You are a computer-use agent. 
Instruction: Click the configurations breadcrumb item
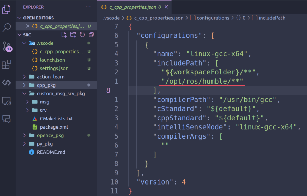pos(213,18)
